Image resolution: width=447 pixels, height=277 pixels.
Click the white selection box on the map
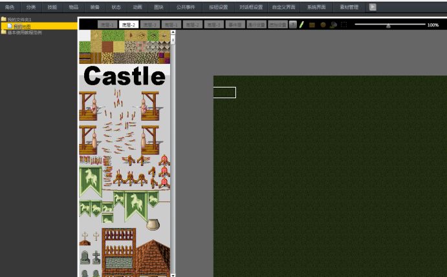click(224, 92)
